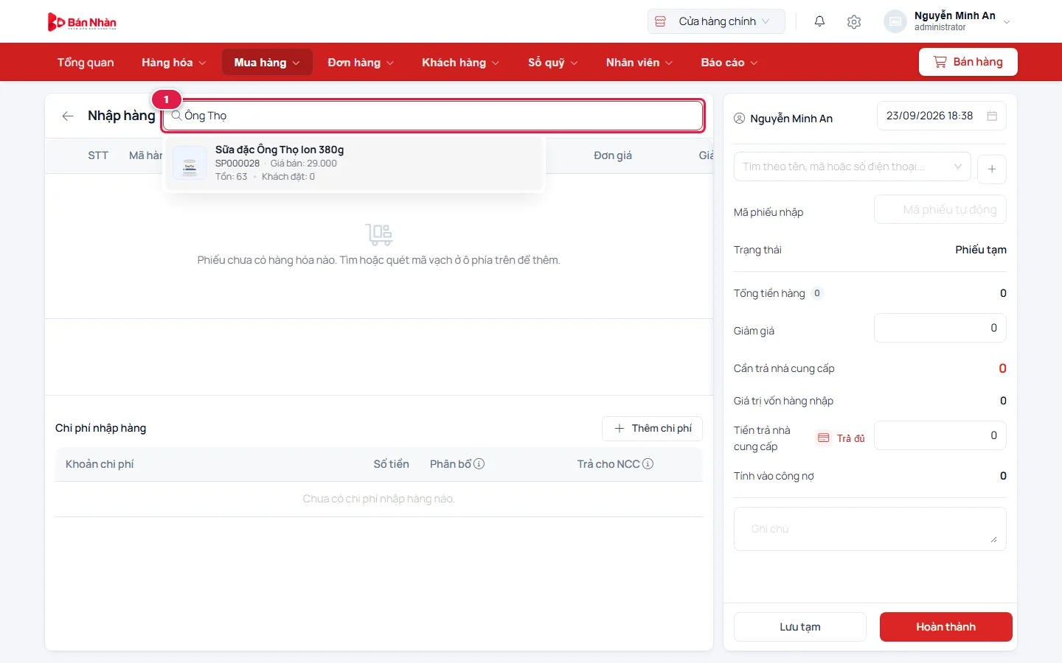
Task: Add a new supplier with plus button
Action: pyautogui.click(x=992, y=169)
